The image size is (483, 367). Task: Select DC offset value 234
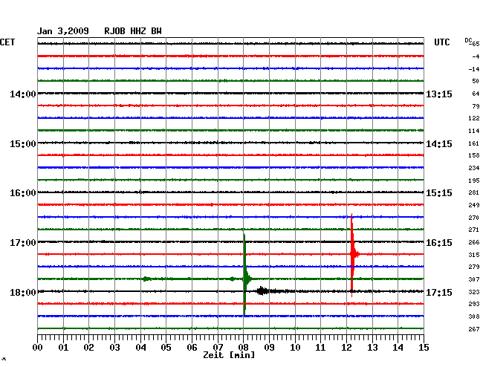coord(474,168)
